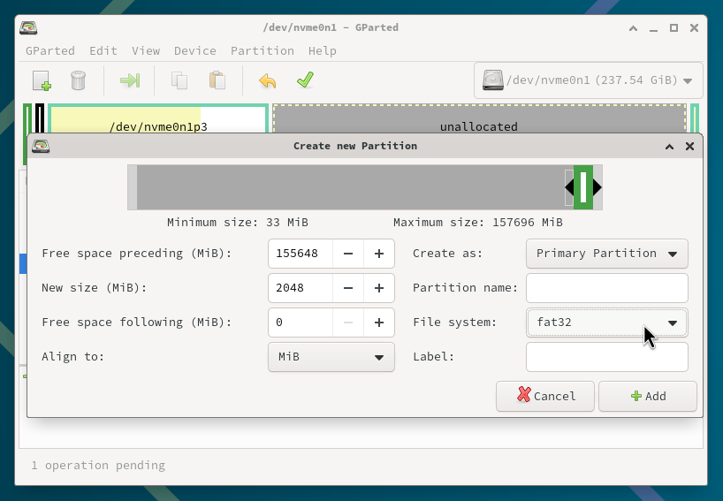Click the copy partition toolbar icon
This screenshot has width=723, height=501.
[179, 80]
